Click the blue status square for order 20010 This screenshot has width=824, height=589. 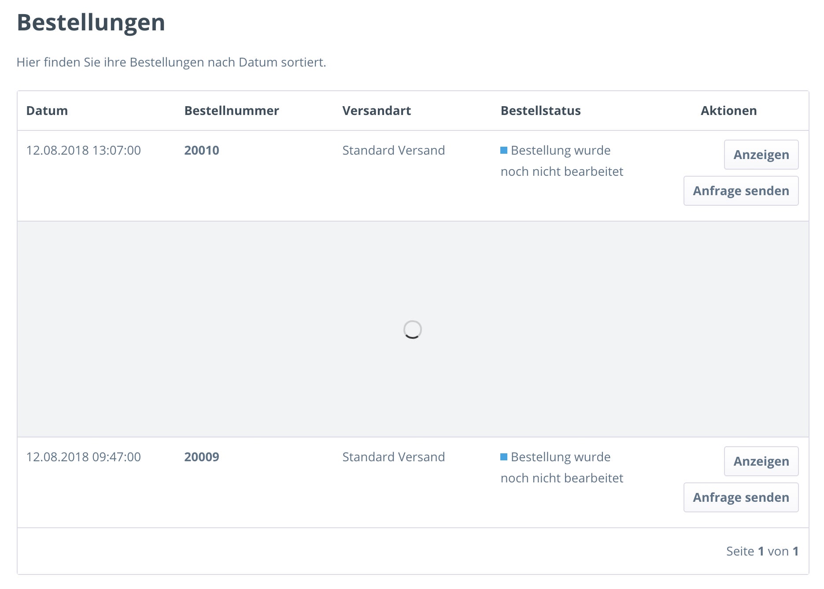tap(504, 150)
